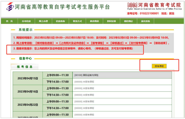Click 退出系统 to log out

[x=145, y=21]
